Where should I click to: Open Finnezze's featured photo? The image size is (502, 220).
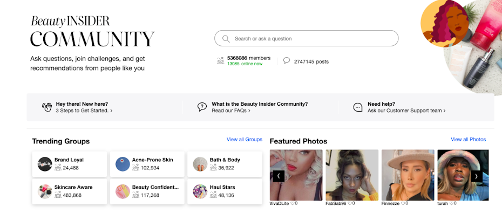point(408,175)
